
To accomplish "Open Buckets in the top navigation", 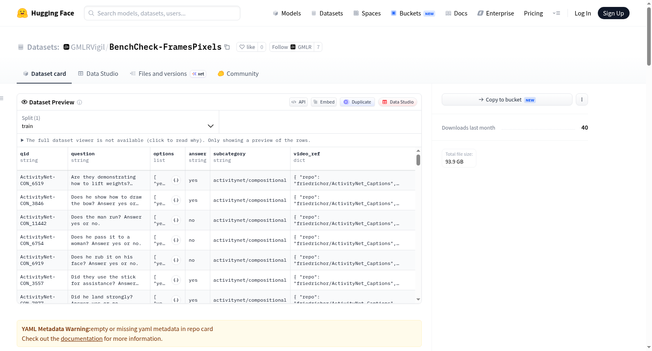I will 413,13.
